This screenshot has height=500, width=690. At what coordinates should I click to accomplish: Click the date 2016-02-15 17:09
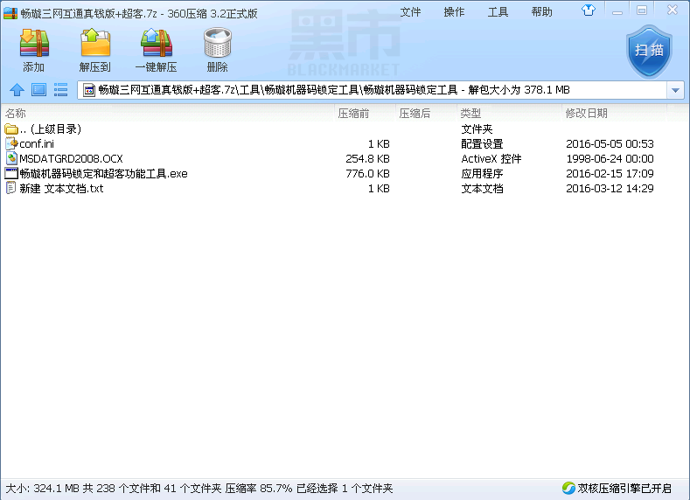click(x=610, y=174)
